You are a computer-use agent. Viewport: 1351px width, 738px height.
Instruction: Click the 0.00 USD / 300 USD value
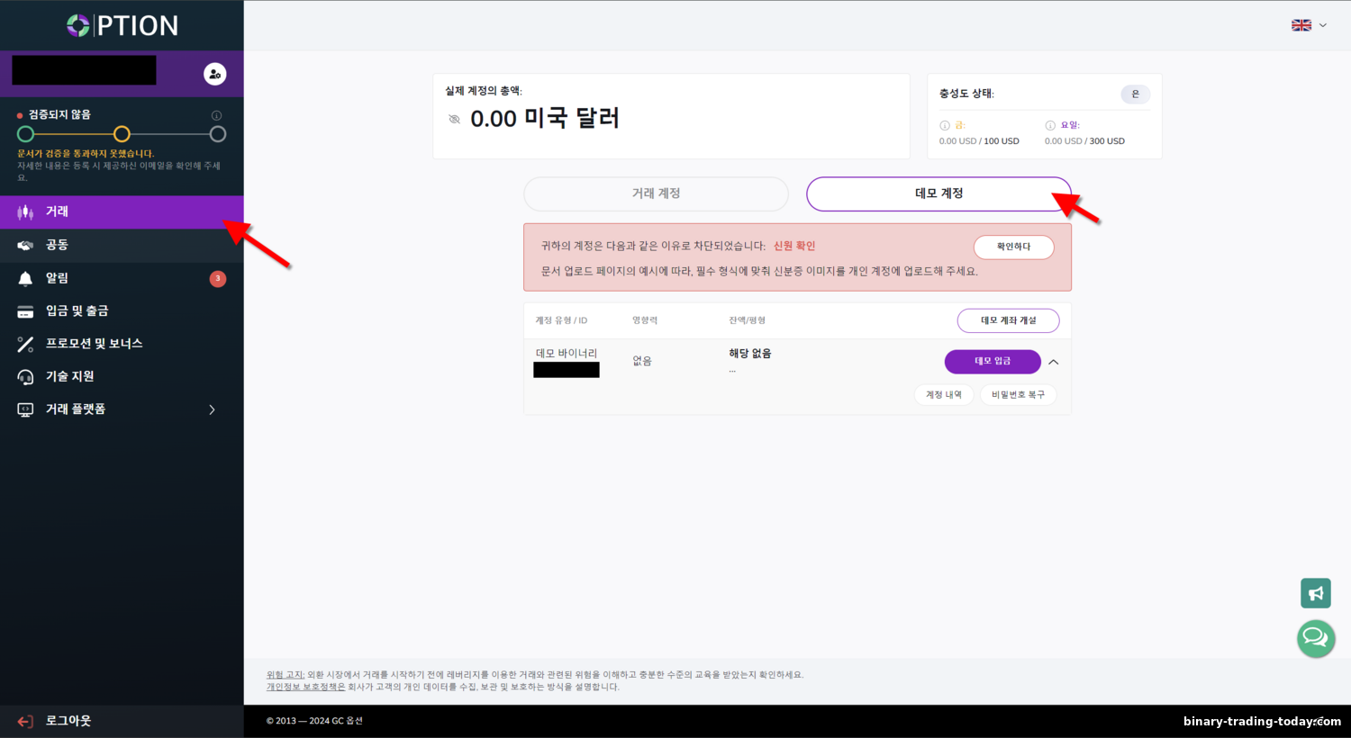(x=1084, y=141)
